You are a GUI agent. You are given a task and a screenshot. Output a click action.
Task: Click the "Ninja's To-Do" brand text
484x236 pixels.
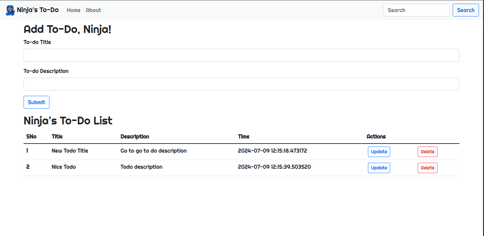tap(38, 10)
